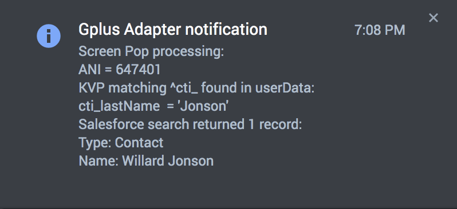Click the KVP matching text
The width and height of the screenshot is (457, 209).
click(123, 88)
